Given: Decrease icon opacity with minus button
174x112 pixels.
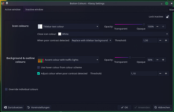Looking at the screenshot, I should [x=157, y=26].
